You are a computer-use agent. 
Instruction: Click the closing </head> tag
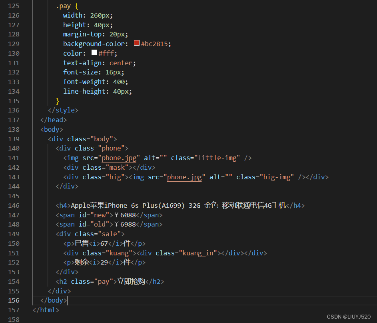54,120
